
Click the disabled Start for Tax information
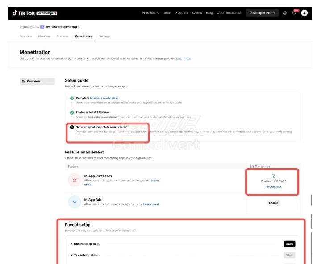(289, 255)
